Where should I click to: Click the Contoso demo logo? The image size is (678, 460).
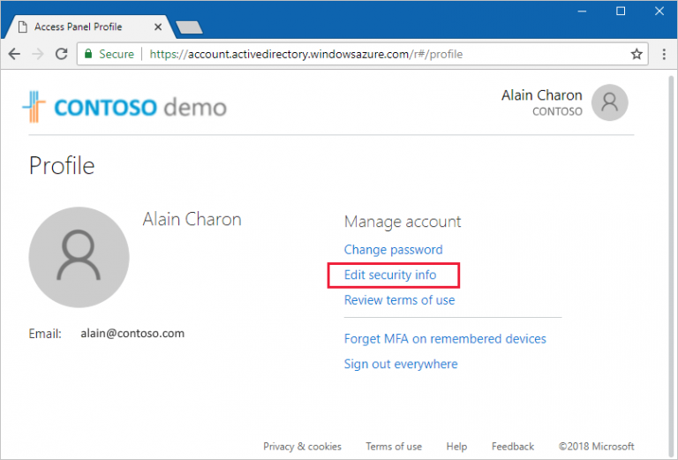124,108
